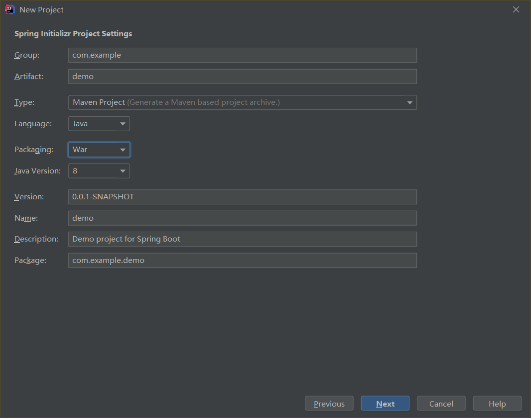Click the Description input field
The width and height of the screenshot is (531, 418).
pyautogui.click(x=242, y=239)
